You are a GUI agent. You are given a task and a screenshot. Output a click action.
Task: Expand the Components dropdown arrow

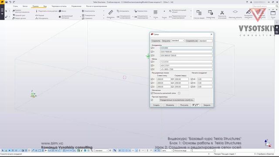tap(104, 11)
